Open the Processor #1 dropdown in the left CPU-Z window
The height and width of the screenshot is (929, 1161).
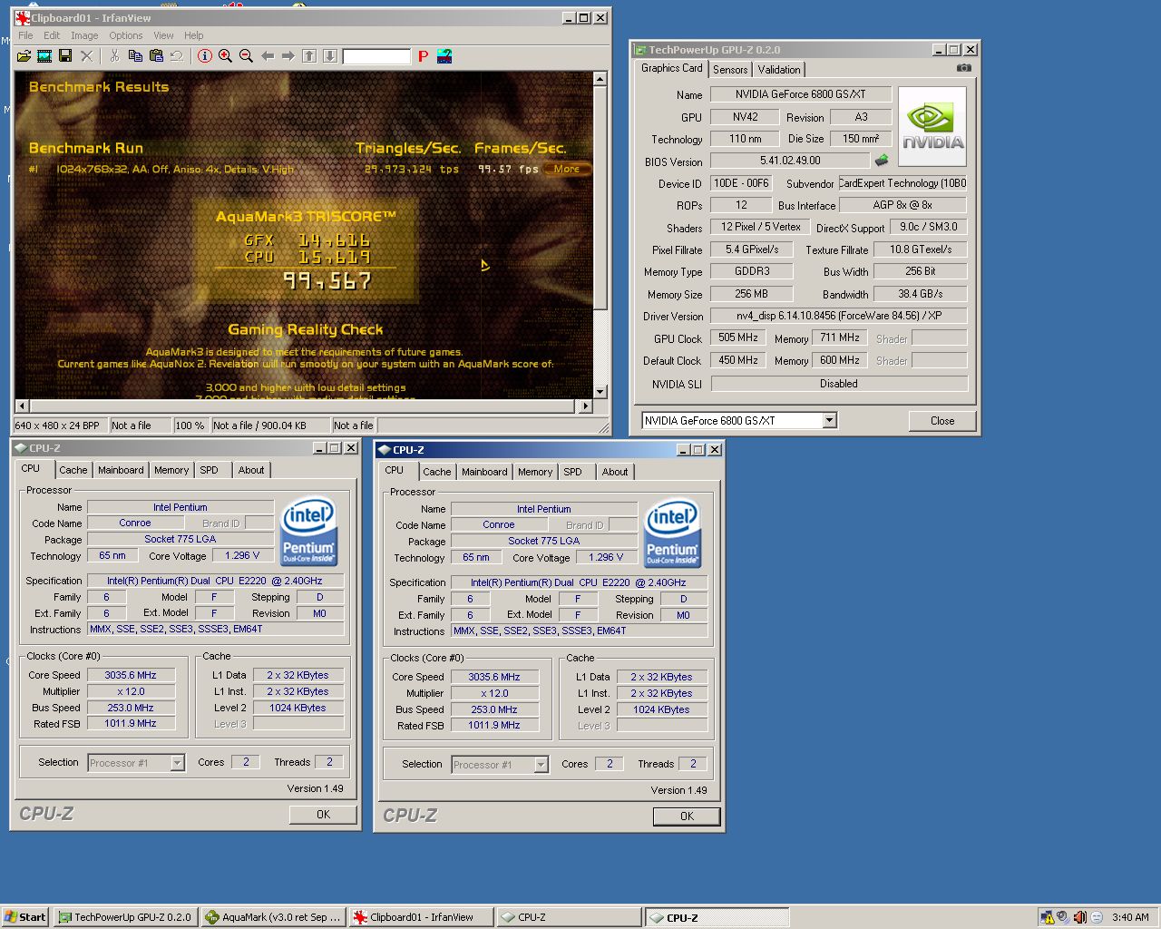(x=177, y=763)
